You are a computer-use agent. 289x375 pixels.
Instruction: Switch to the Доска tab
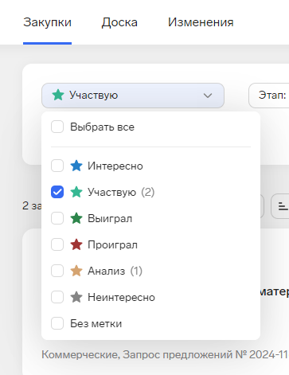[119, 22]
